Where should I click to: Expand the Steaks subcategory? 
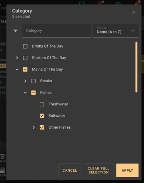pos(25,81)
